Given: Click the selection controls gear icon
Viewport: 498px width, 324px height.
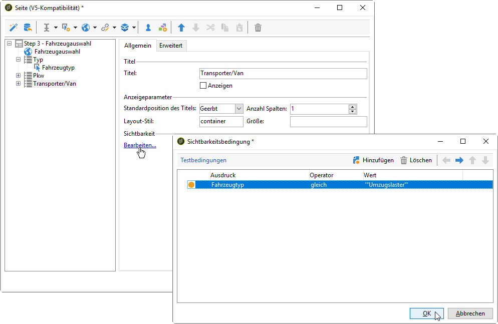Looking at the screenshot, I should [66, 28].
